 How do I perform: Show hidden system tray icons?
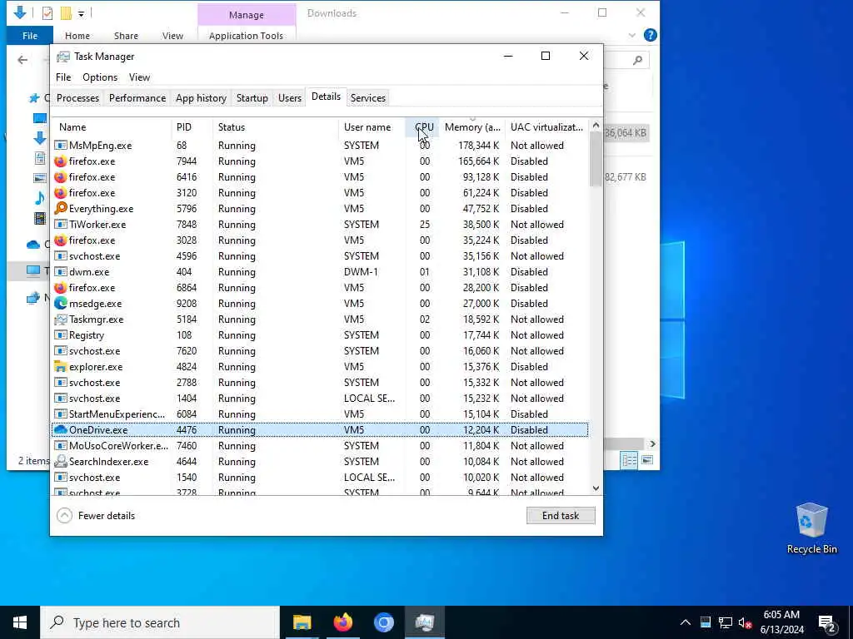point(686,622)
